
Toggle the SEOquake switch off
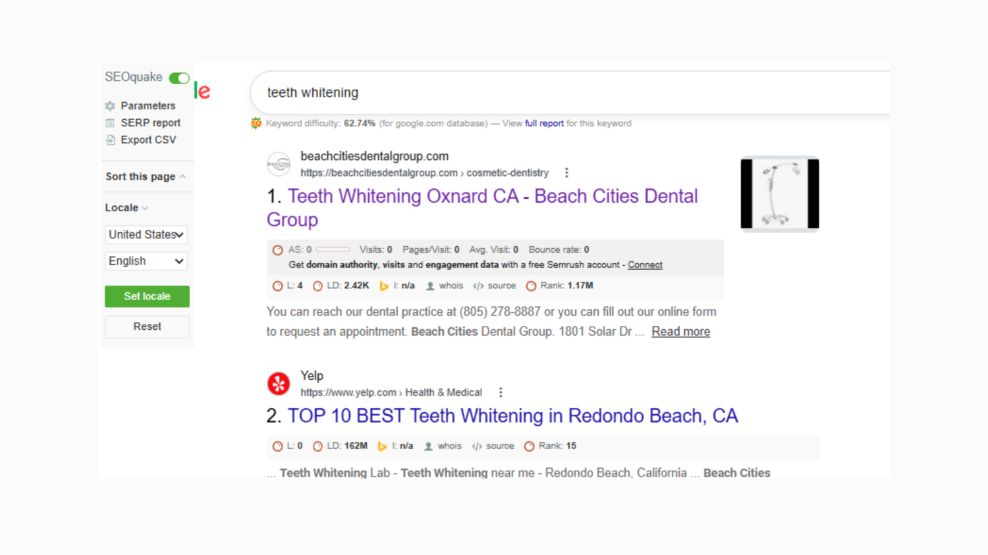click(179, 78)
